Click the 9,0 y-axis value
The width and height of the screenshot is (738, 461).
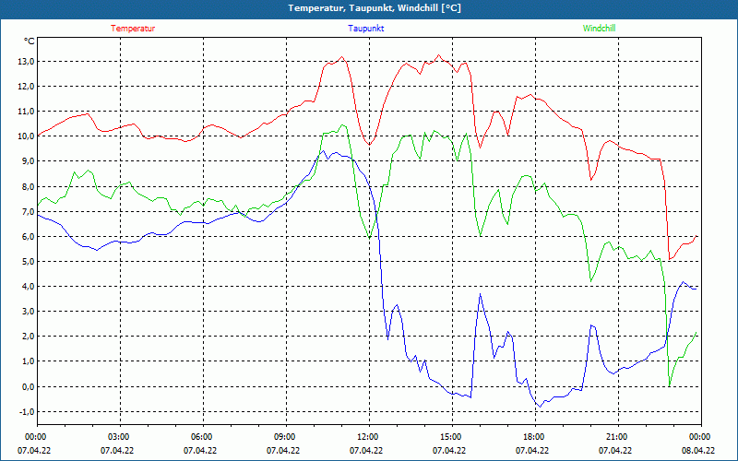click(28, 161)
